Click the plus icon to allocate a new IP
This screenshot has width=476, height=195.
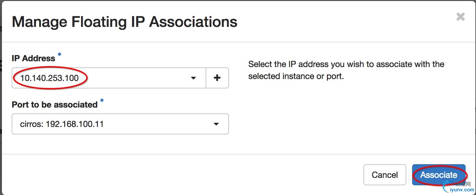coord(217,78)
